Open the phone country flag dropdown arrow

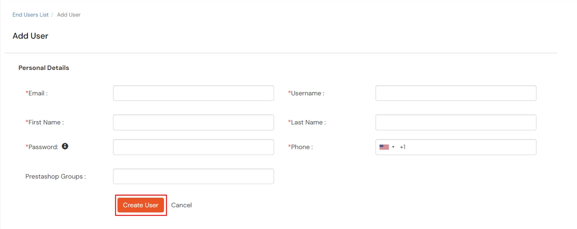pos(393,147)
